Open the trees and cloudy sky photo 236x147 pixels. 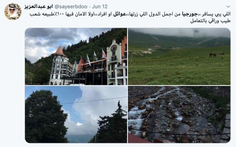[x=76, y=114]
